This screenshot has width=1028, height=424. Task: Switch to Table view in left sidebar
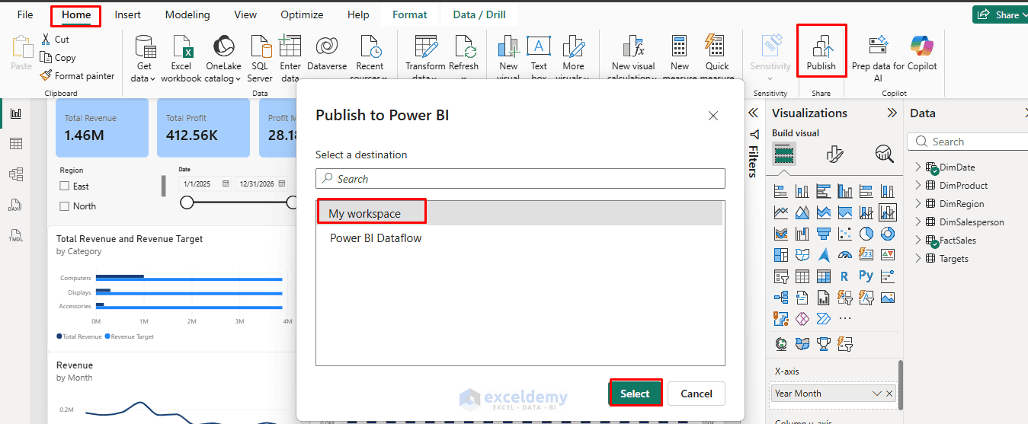click(16, 144)
